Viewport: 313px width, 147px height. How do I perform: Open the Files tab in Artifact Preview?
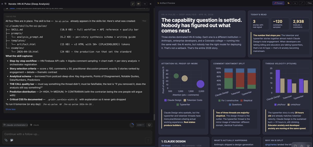point(309,3)
